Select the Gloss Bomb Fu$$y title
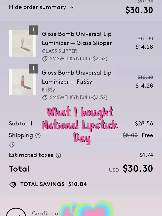The height and width of the screenshot is (216, 162). pos(76,77)
